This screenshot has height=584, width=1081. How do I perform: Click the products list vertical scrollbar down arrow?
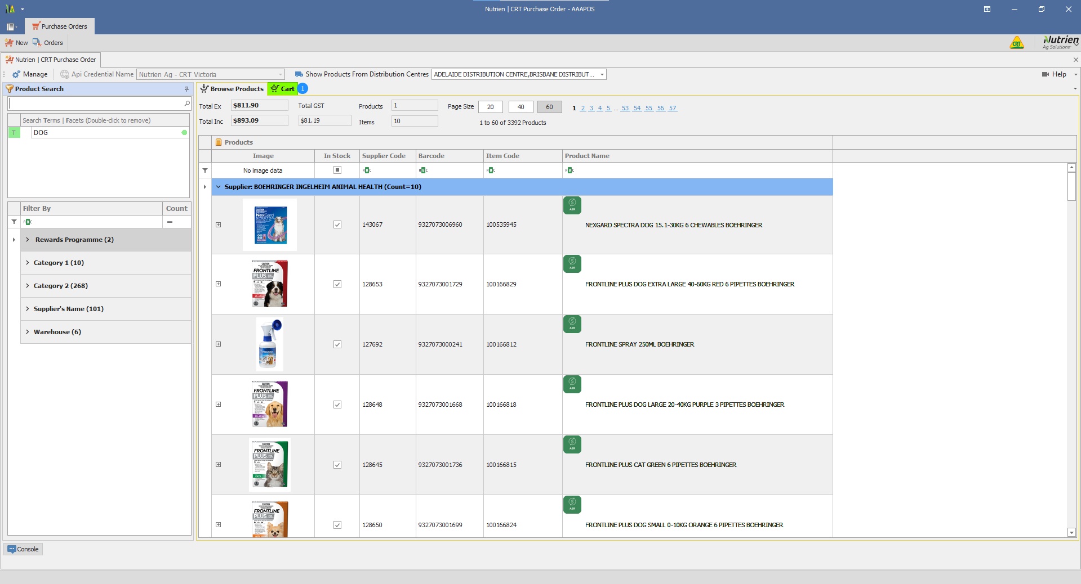tap(1071, 532)
